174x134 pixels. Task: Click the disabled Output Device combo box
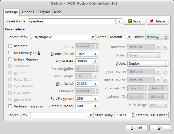[144, 80]
